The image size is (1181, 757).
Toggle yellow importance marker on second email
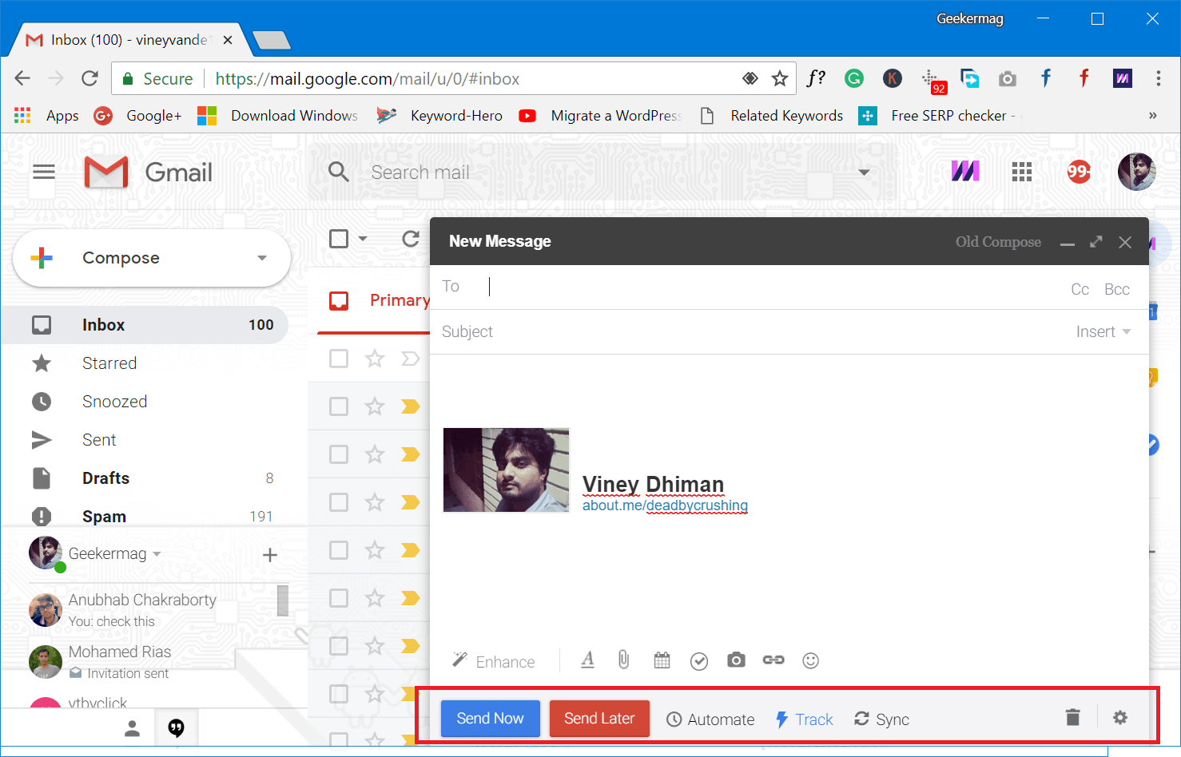tap(410, 406)
